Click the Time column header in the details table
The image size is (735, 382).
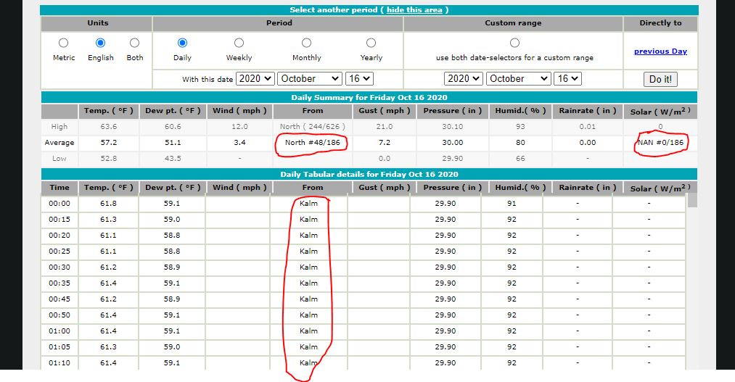click(59, 188)
